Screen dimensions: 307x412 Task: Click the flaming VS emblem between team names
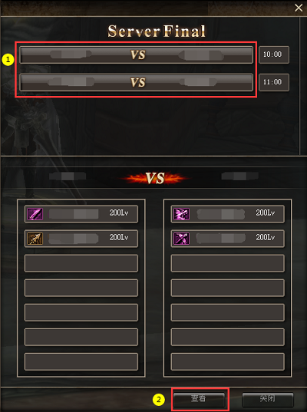(x=155, y=178)
